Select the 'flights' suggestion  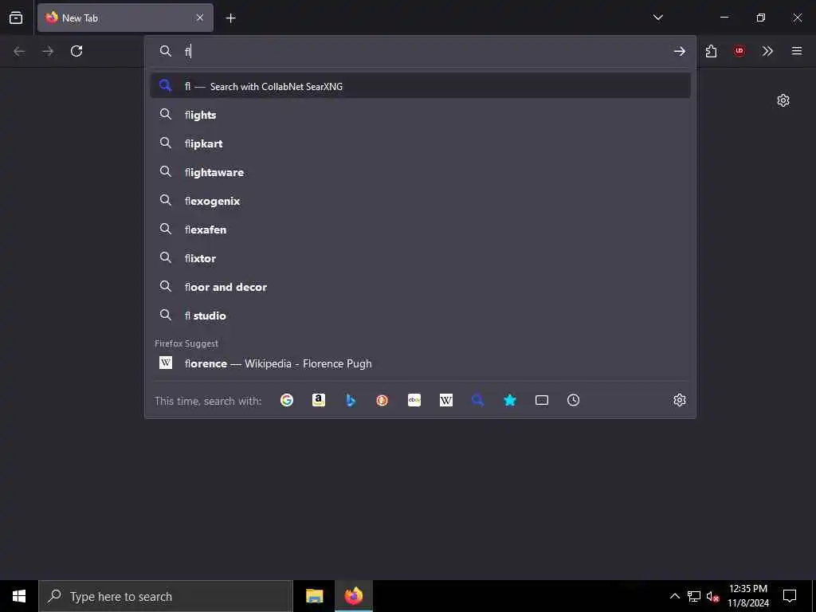coord(420,115)
